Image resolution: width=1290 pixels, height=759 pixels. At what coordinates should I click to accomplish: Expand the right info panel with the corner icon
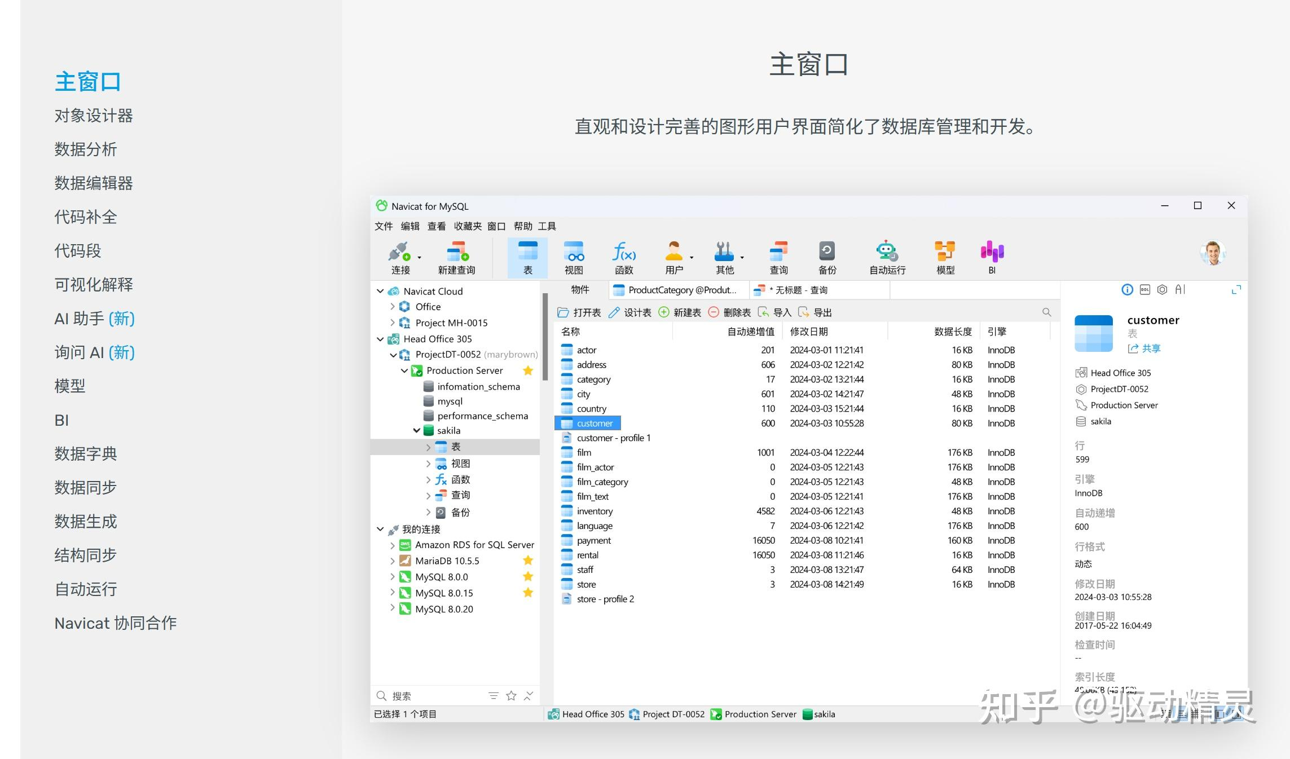[1236, 290]
